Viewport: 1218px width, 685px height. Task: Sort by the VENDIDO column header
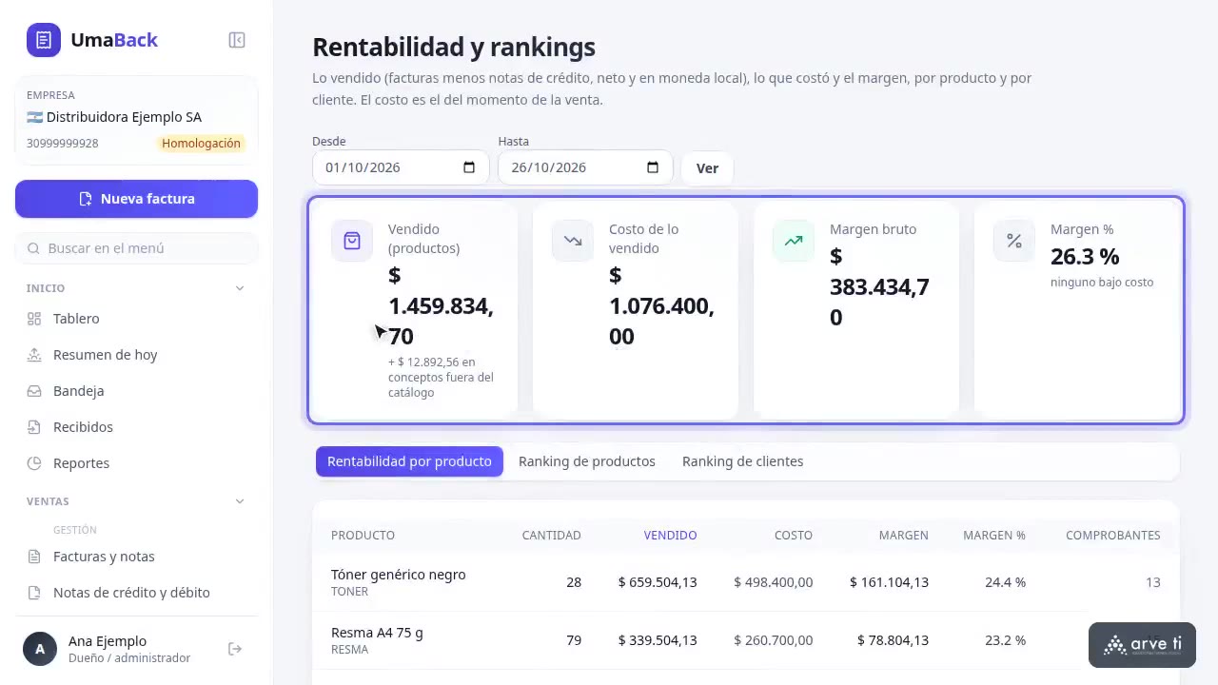tap(670, 536)
